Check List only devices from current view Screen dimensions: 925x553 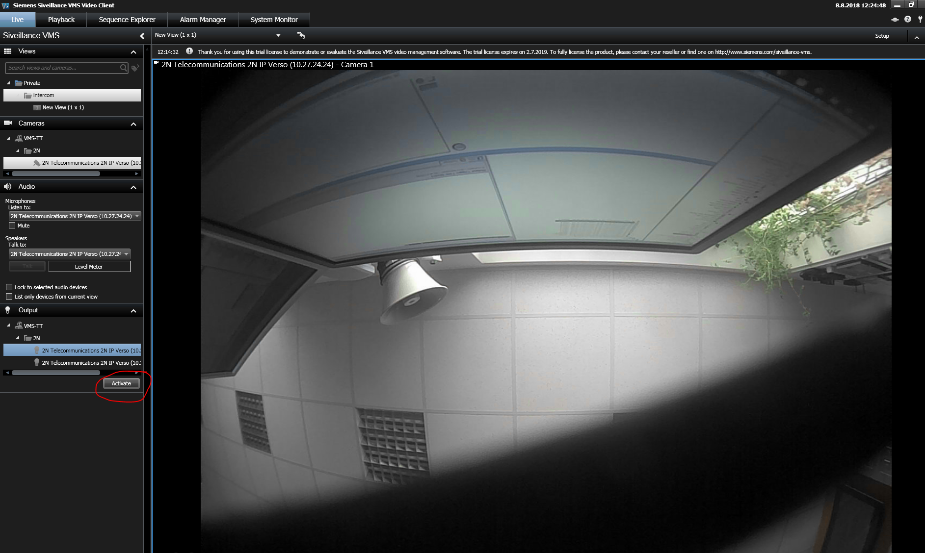tap(9, 297)
